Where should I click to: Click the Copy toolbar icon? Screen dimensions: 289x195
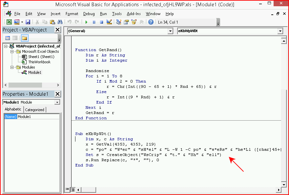(x=45, y=22)
